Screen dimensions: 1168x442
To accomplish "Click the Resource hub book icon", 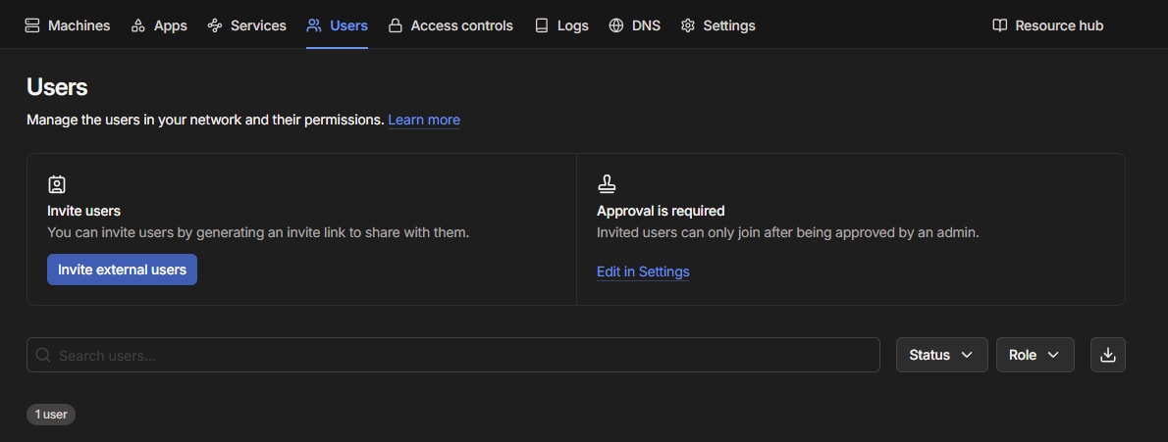I will click(1000, 25).
